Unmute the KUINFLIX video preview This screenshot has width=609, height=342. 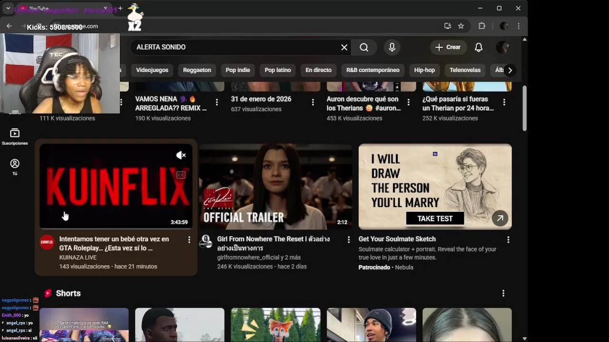[181, 155]
